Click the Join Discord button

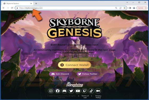[x=60, y=74]
